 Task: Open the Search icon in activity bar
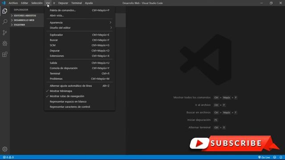5,22
